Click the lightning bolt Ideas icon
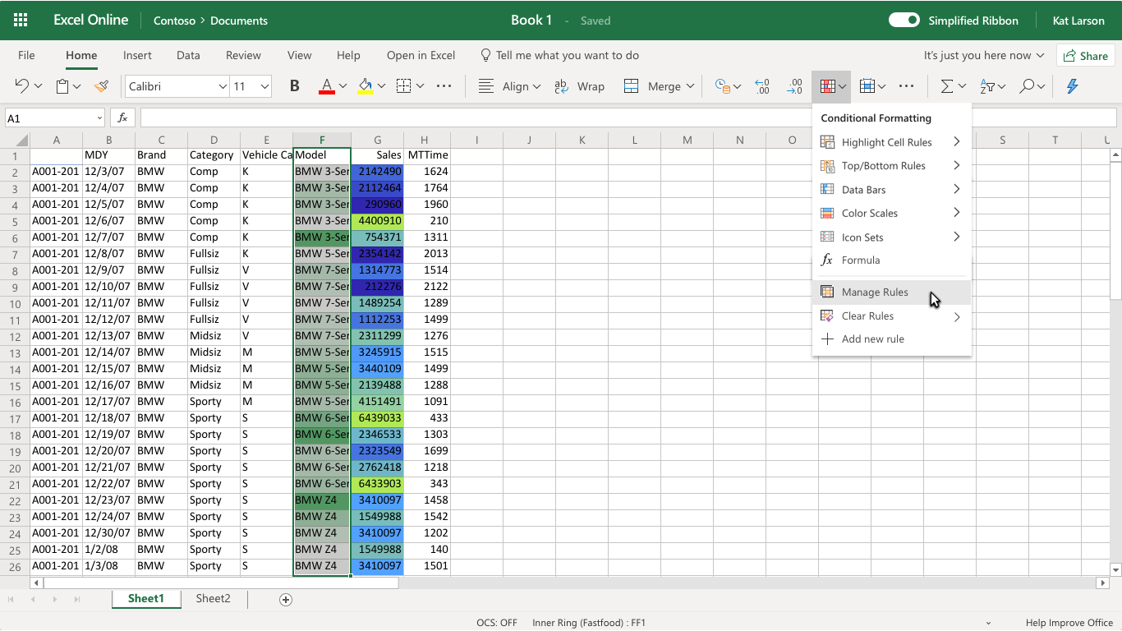The width and height of the screenshot is (1122, 631). pos(1072,86)
